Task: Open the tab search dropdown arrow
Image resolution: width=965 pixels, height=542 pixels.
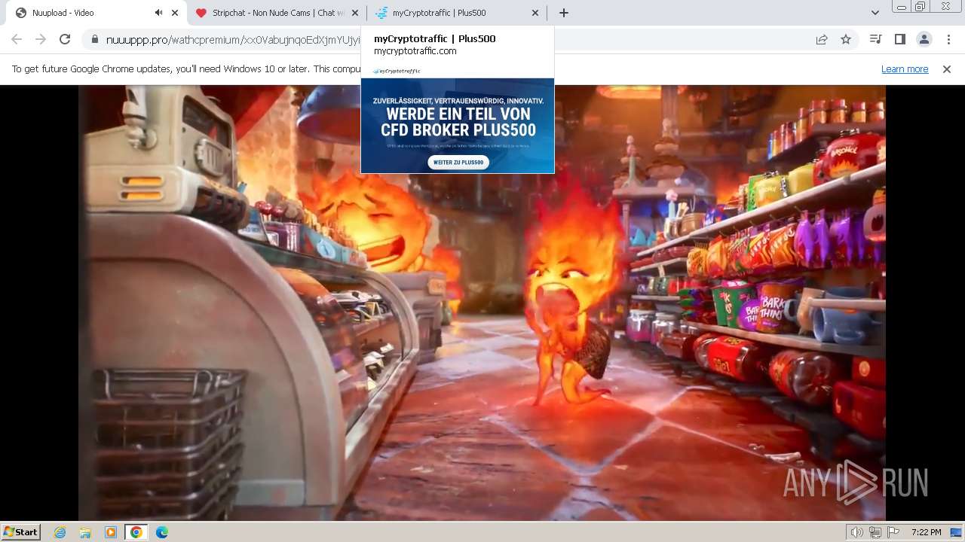Action: pos(875,13)
